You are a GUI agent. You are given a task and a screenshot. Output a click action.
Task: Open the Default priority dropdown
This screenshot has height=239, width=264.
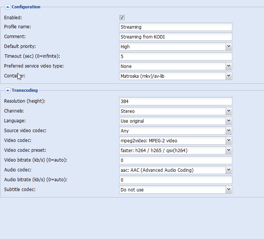[x=229, y=46]
